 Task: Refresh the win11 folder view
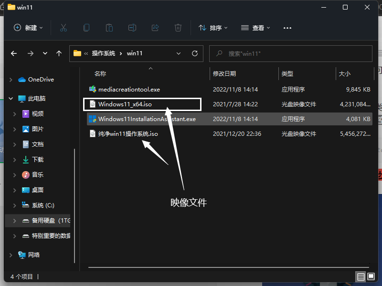(x=195, y=53)
